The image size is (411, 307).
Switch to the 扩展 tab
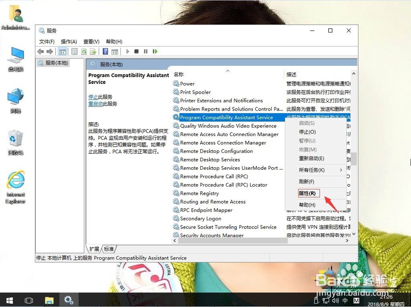tap(94, 249)
